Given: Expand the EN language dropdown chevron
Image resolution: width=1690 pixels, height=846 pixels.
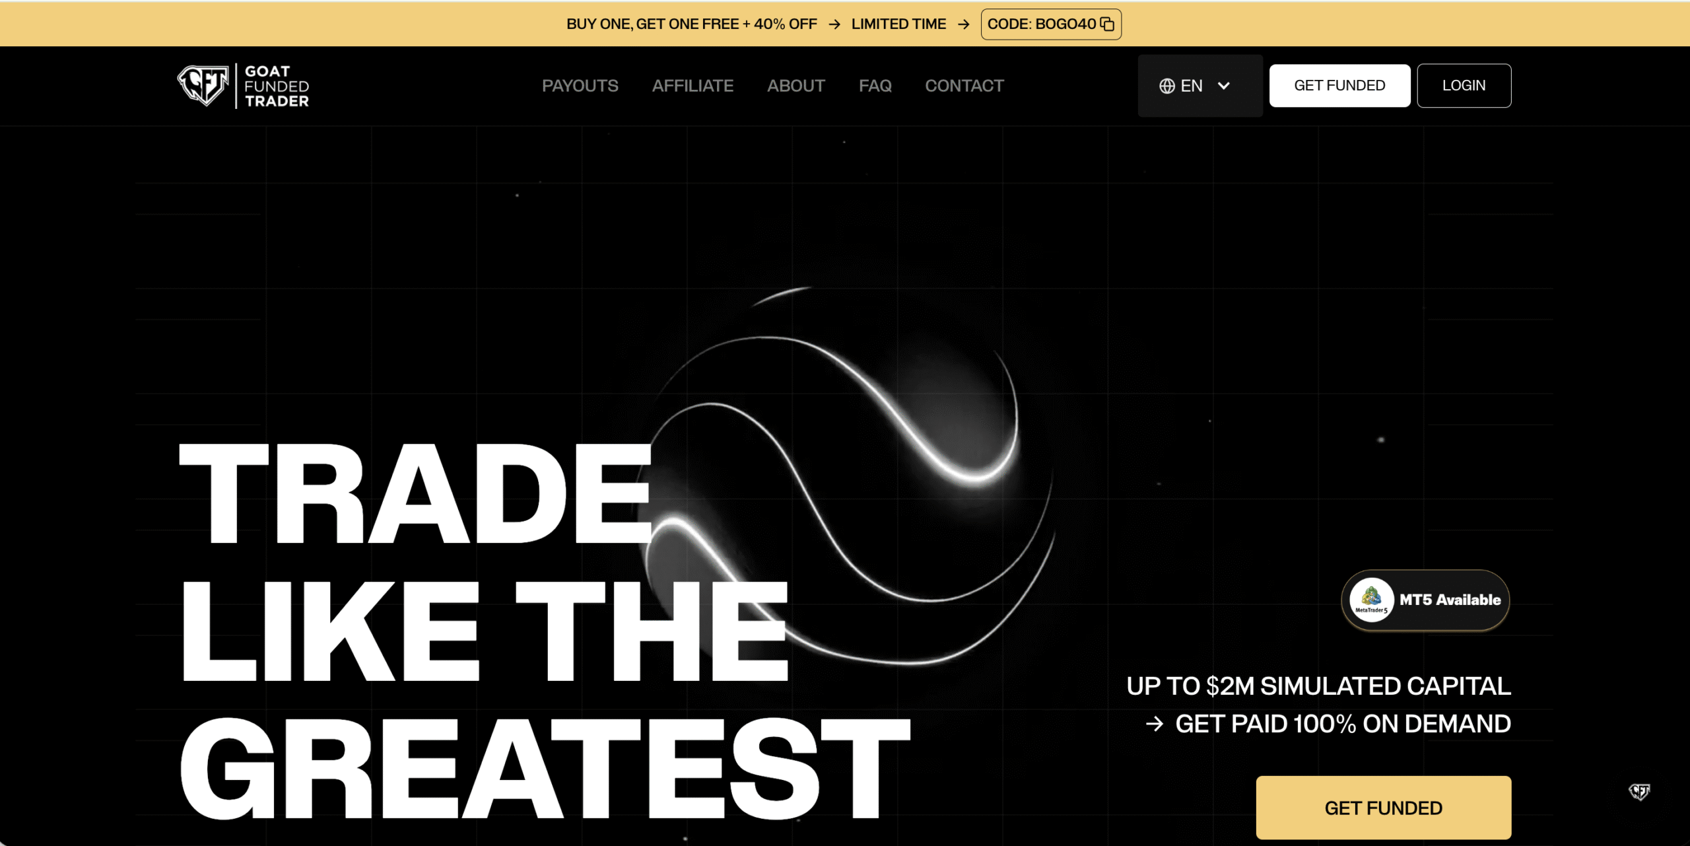Looking at the screenshot, I should [1223, 86].
